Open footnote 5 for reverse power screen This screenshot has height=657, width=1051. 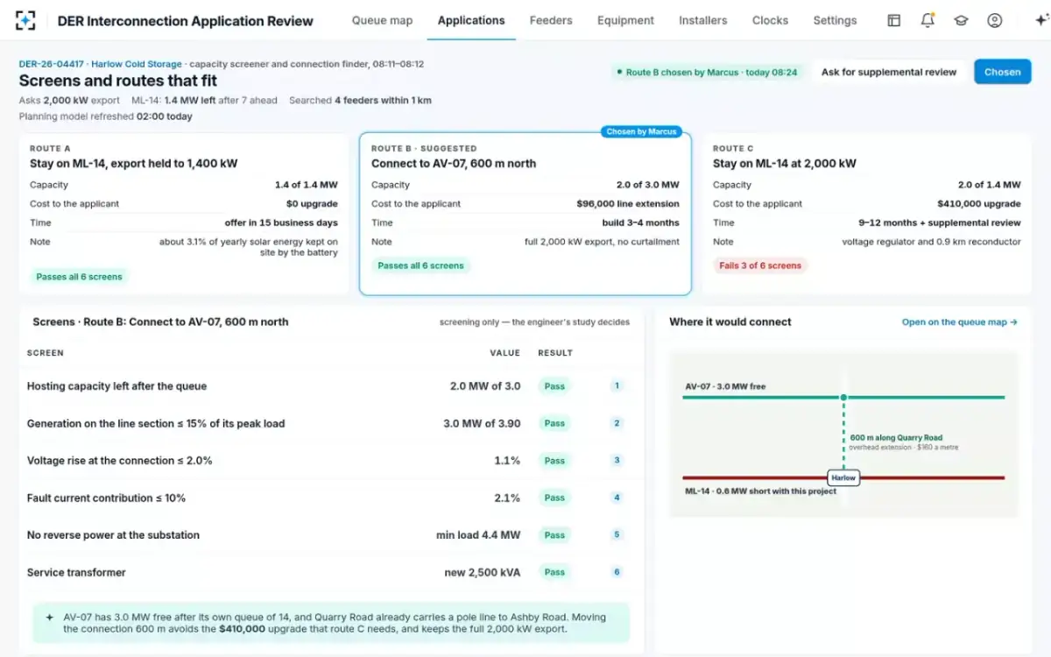tap(617, 534)
